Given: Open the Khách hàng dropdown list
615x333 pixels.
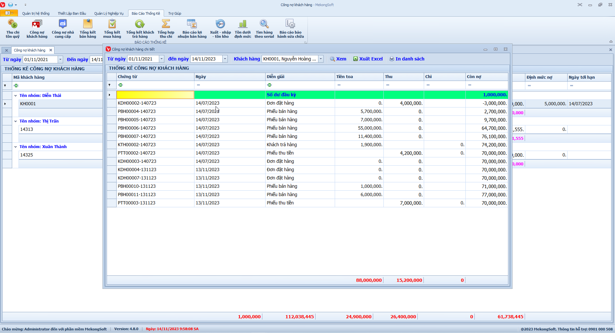Looking at the screenshot, I should [321, 59].
